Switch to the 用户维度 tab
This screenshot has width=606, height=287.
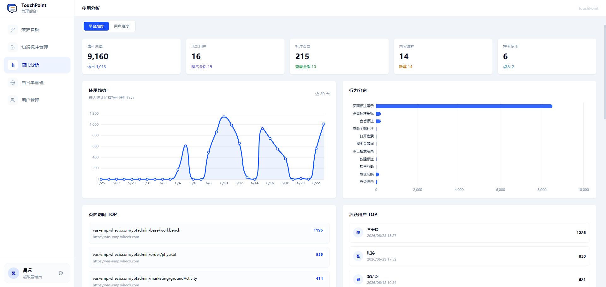click(x=122, y=26)
